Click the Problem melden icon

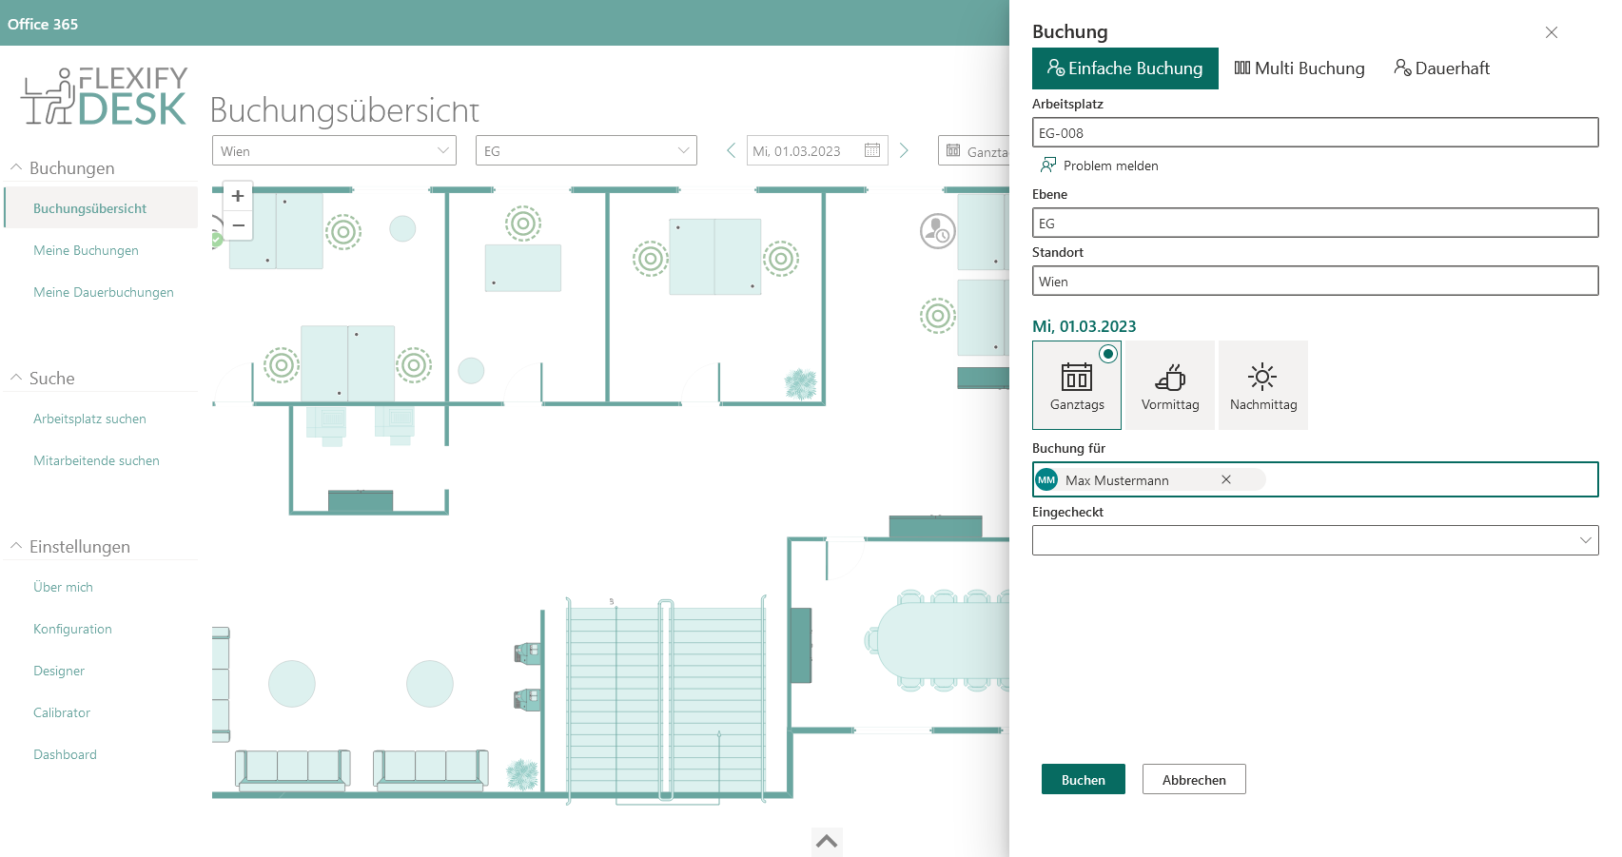click(1047, 165)
